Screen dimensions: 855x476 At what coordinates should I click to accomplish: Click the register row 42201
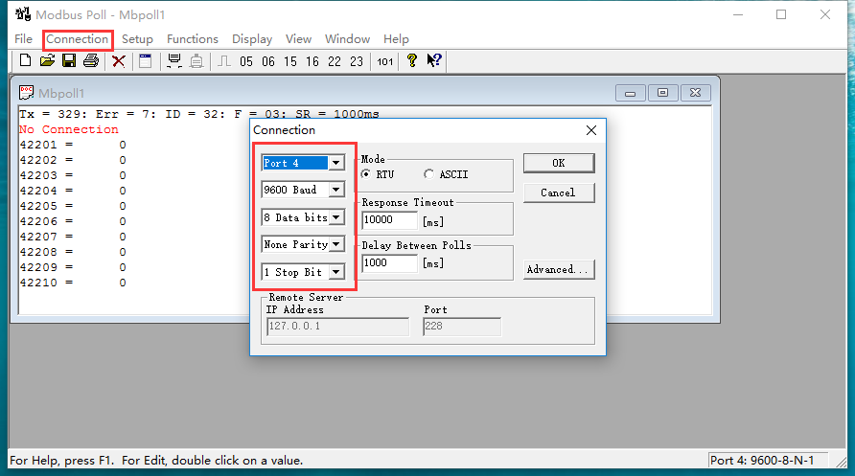pyautogui.click(x=73, y=145)
